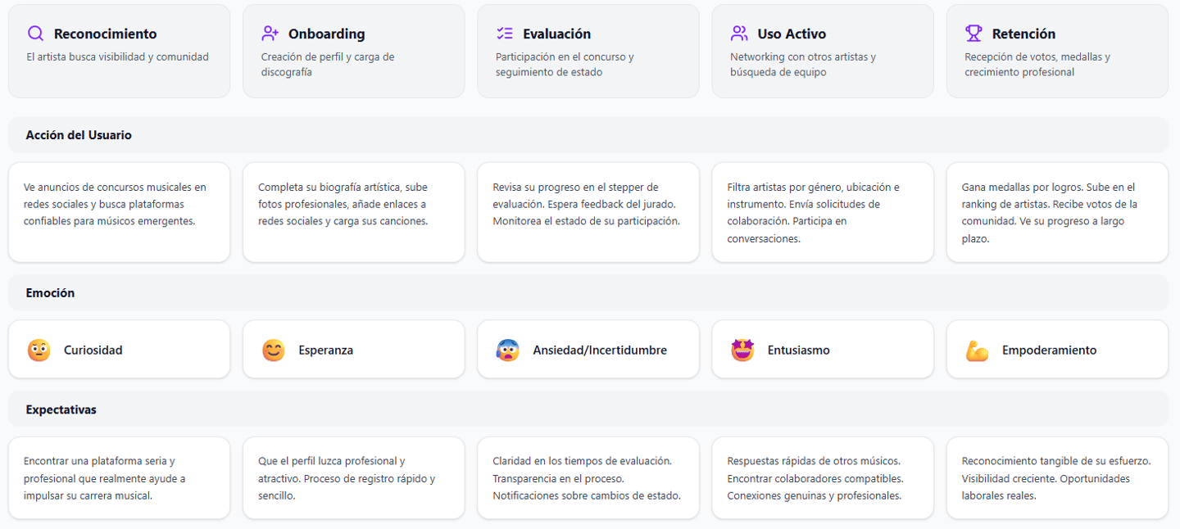Click the Esperanza smiling emoji
This screenshot has height=529, width=1180.
click(x=273, y=350)
